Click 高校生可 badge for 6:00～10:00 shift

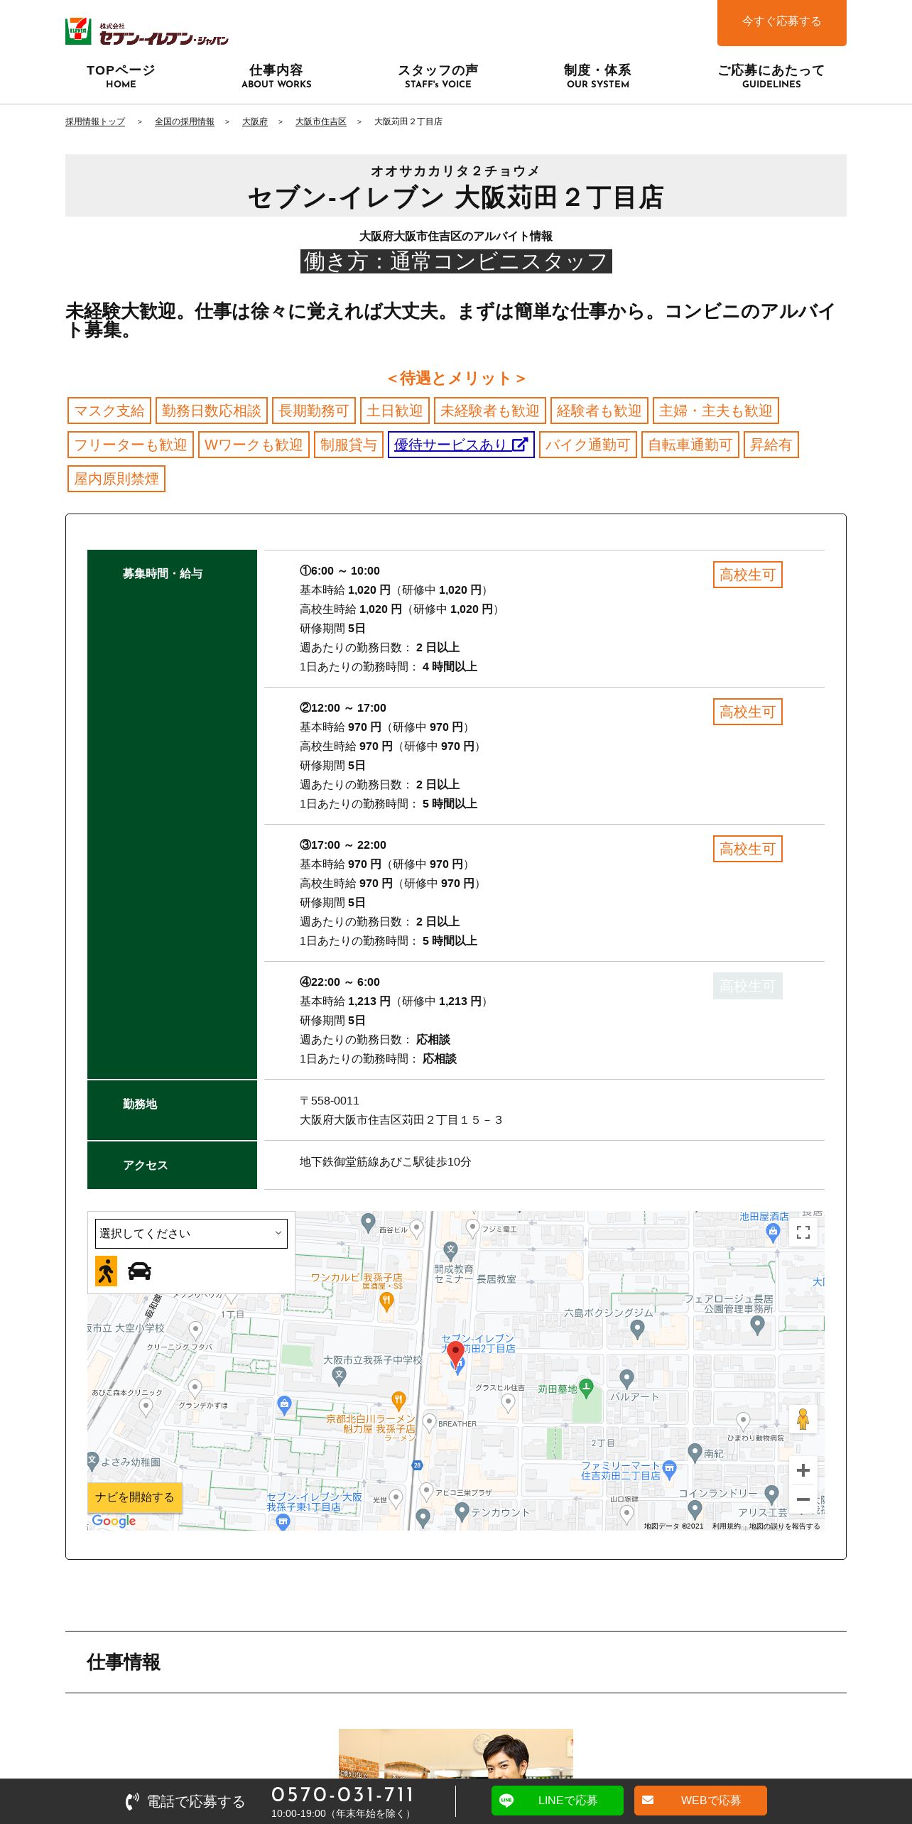(x=748, y=575)
